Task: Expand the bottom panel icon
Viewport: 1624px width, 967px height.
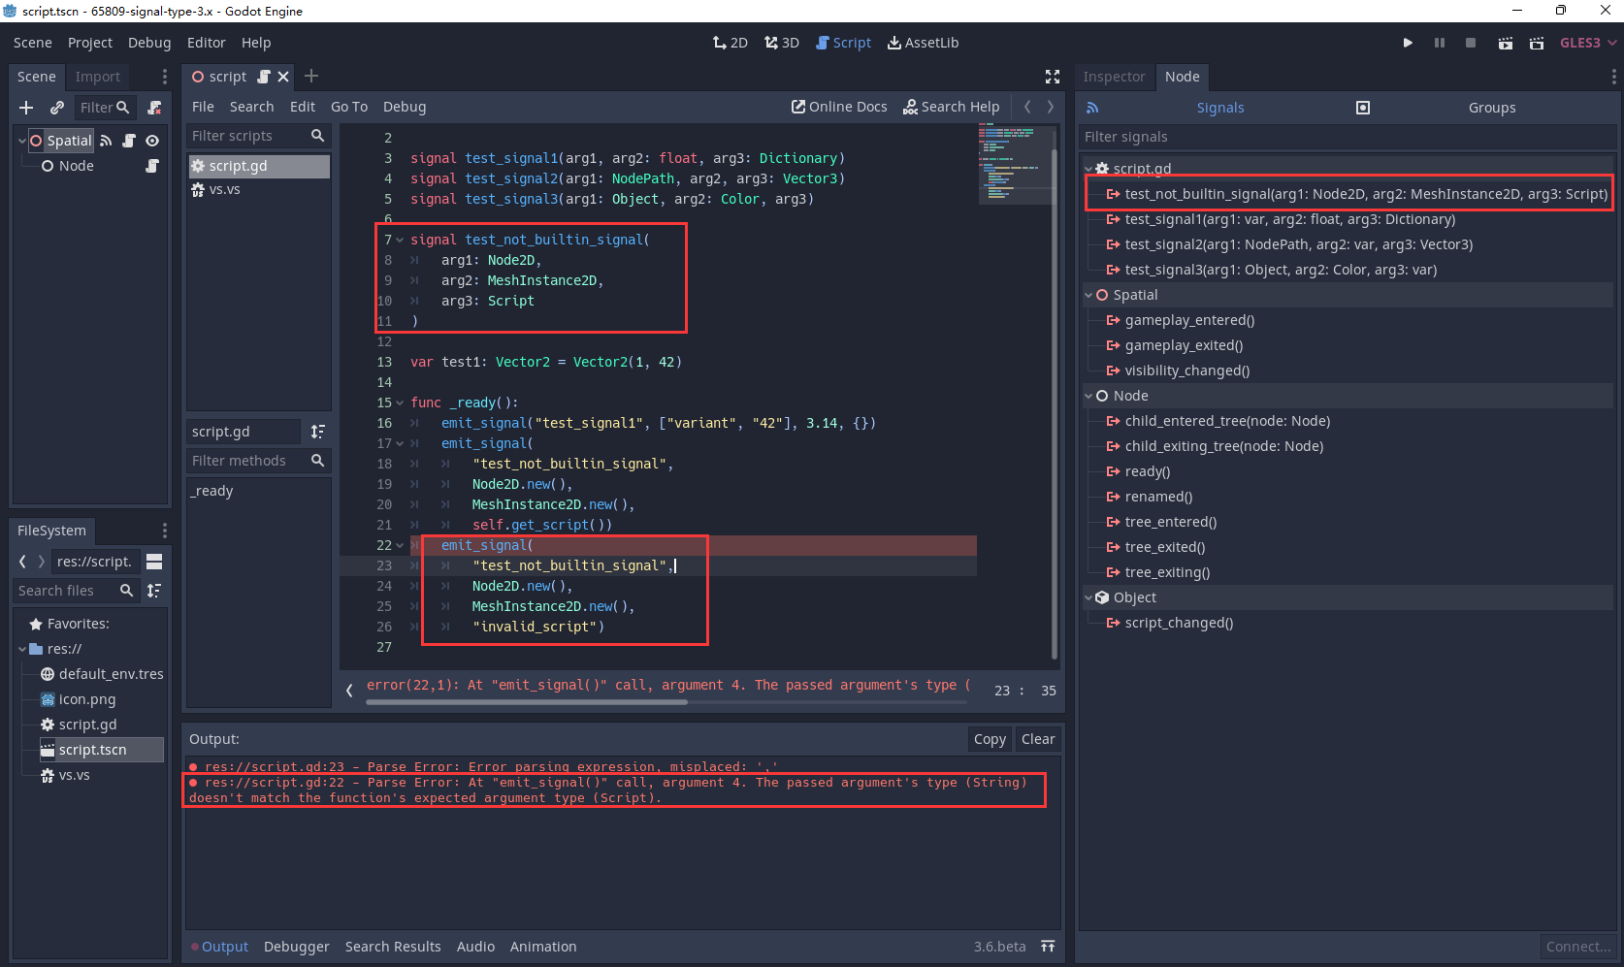Action: (1048, 947)
